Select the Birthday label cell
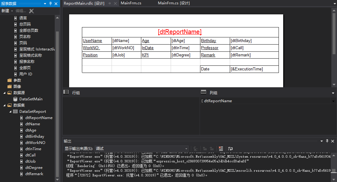The width and height of the screenshot is (337, 182). (x=215, y=41)
